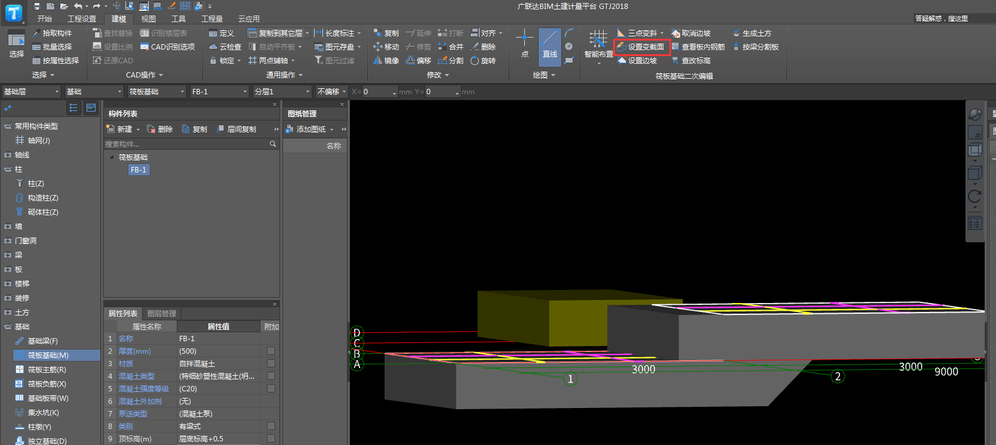
Task: Tick the 厚度(mm) row checkbox
Action: coord(271,351)
